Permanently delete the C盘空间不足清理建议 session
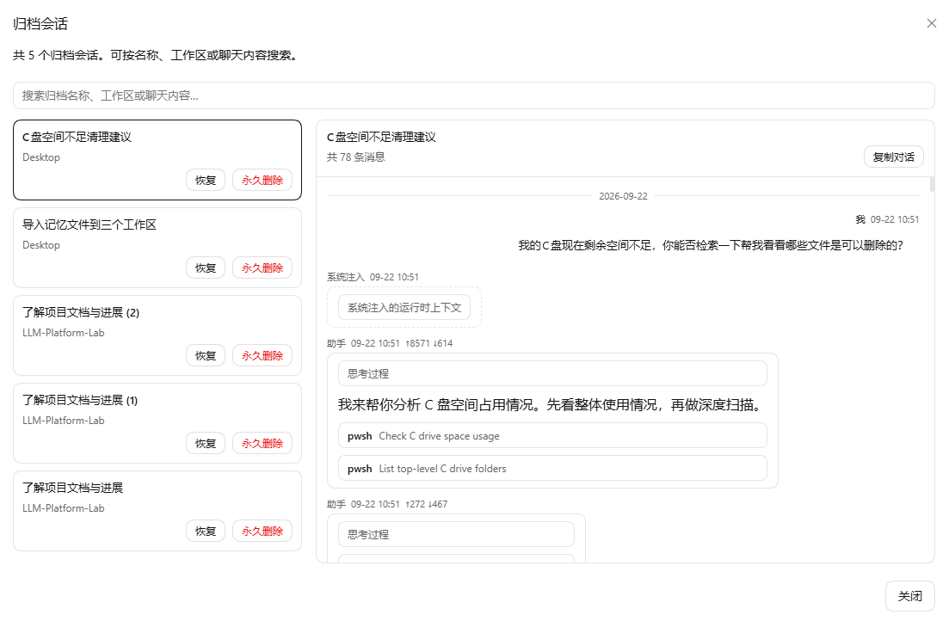The image size is (949, 621). tap(262, 181)
